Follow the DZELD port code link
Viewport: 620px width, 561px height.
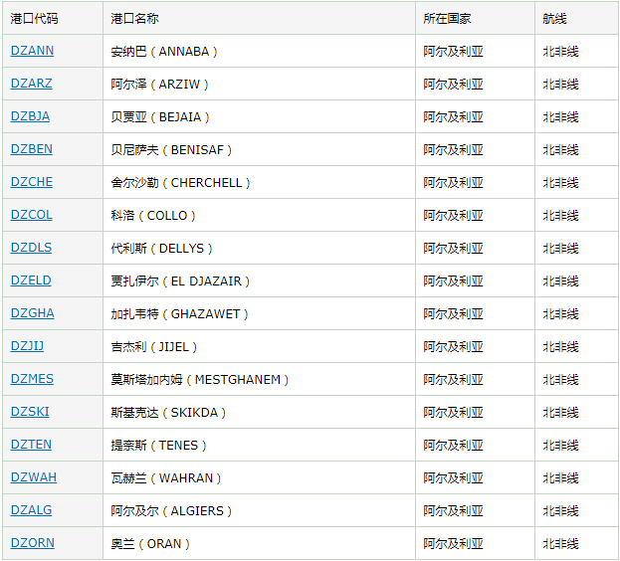(x=31, y=280)
